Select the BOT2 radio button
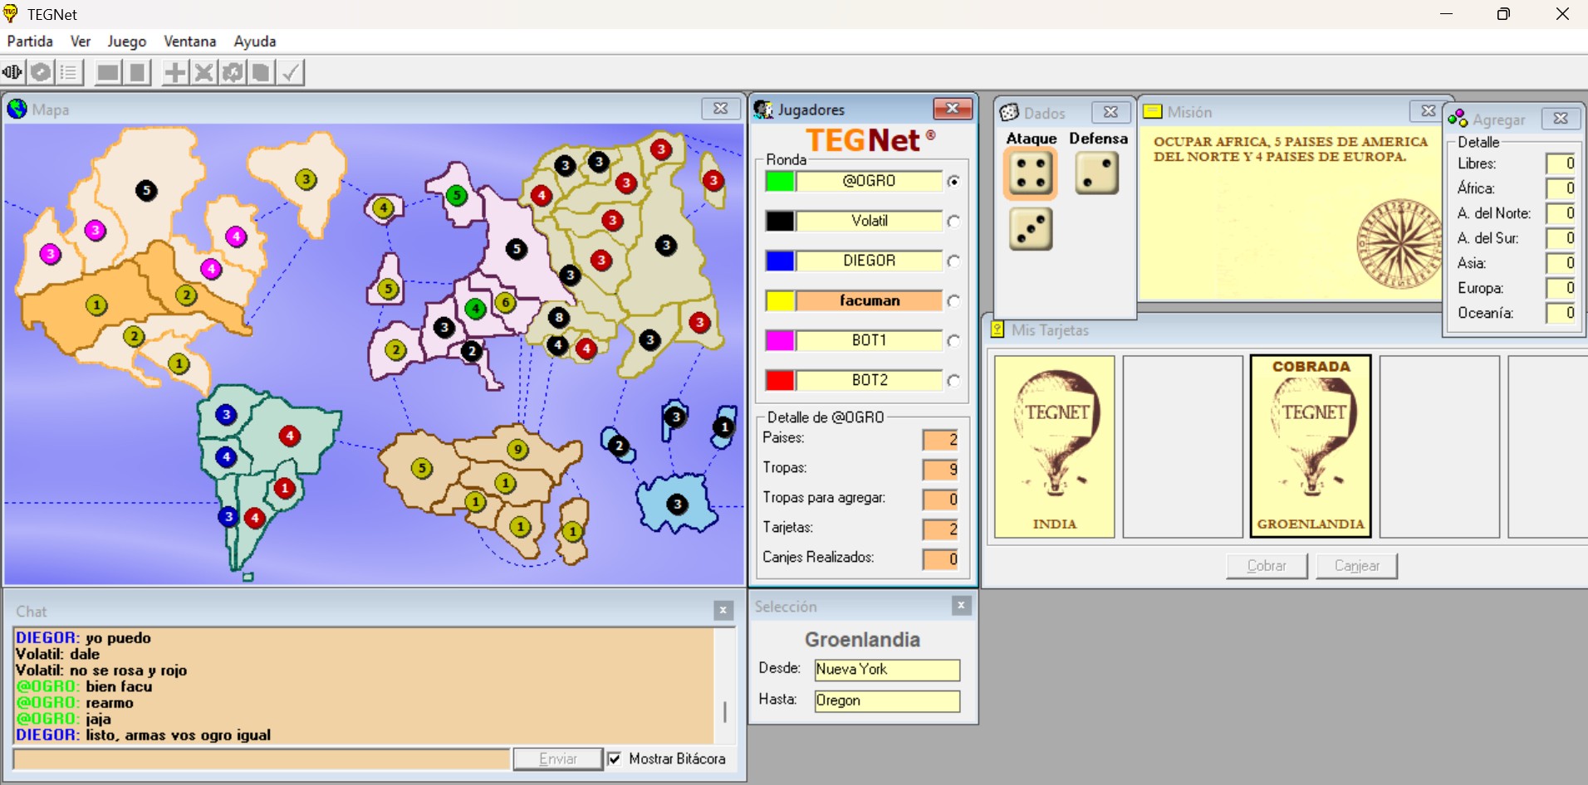 (x=953, y=380)
